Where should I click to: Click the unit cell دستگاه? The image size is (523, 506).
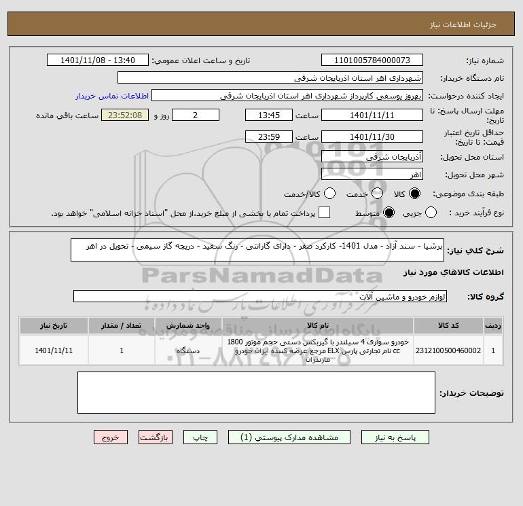188,350
